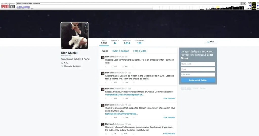Reply to the Look to Windward tweet
Viewport: 259px width, 136px height.
[106, 66]
